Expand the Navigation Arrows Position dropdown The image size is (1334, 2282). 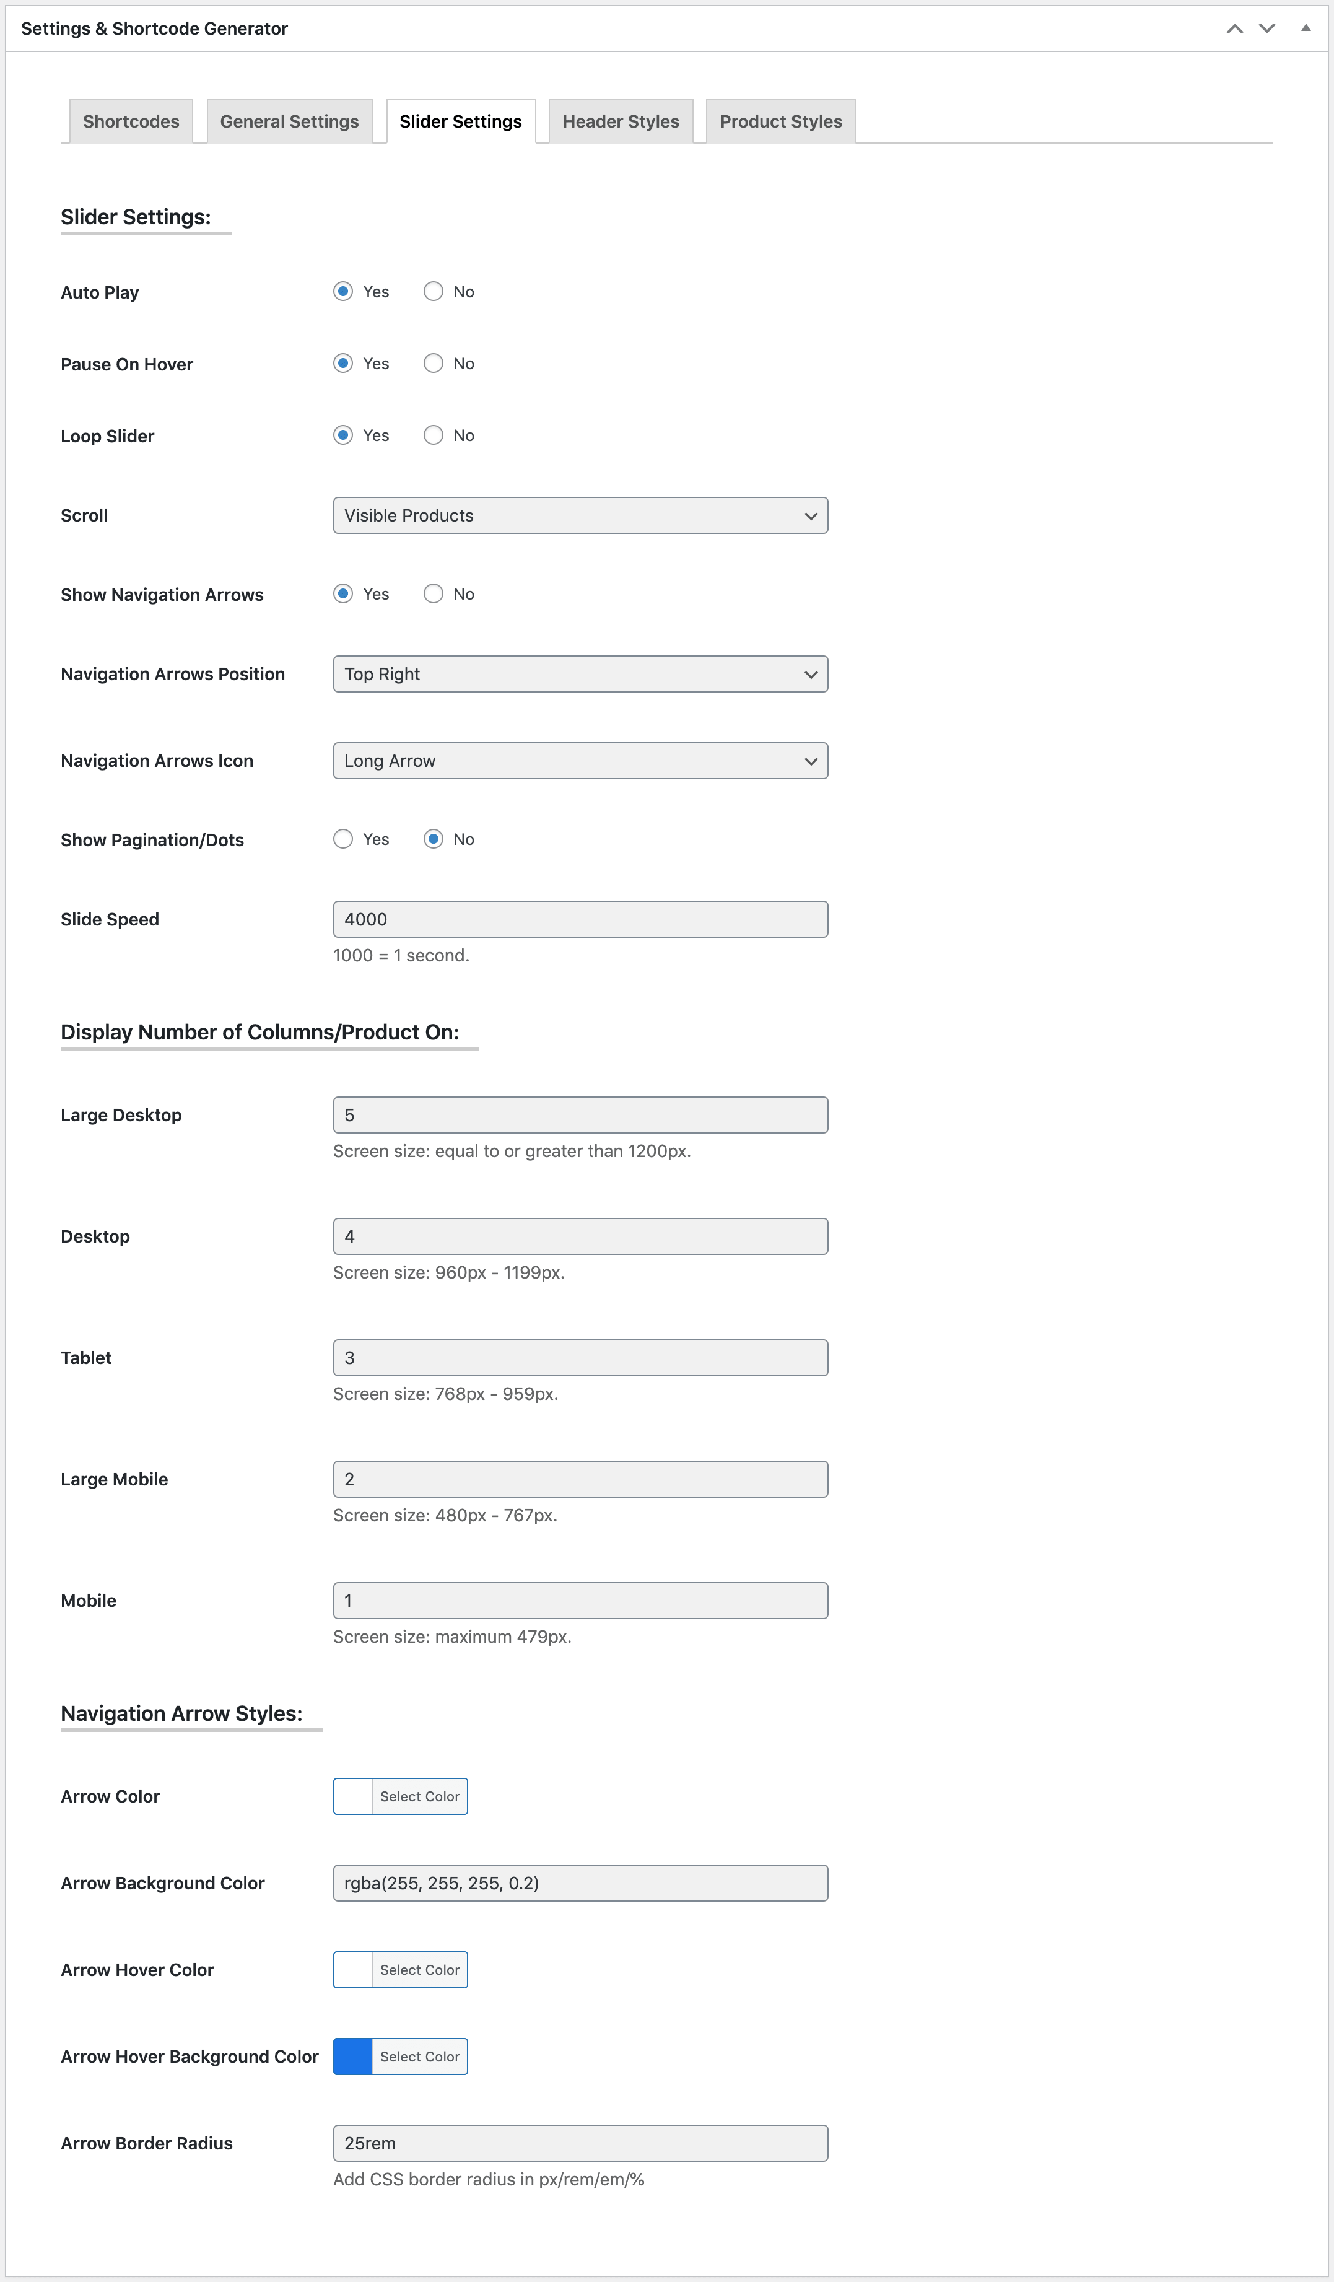point(580,674)
